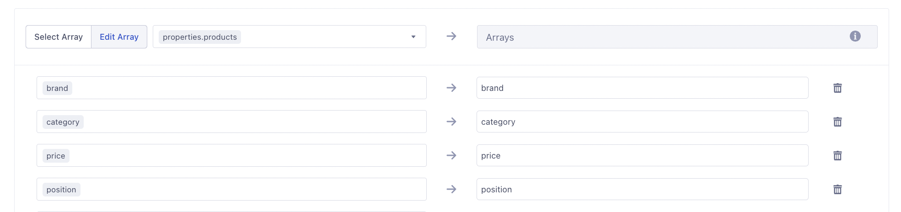Open the brand source field selector
Screen dimensions: 901x212
click(231, 88)
